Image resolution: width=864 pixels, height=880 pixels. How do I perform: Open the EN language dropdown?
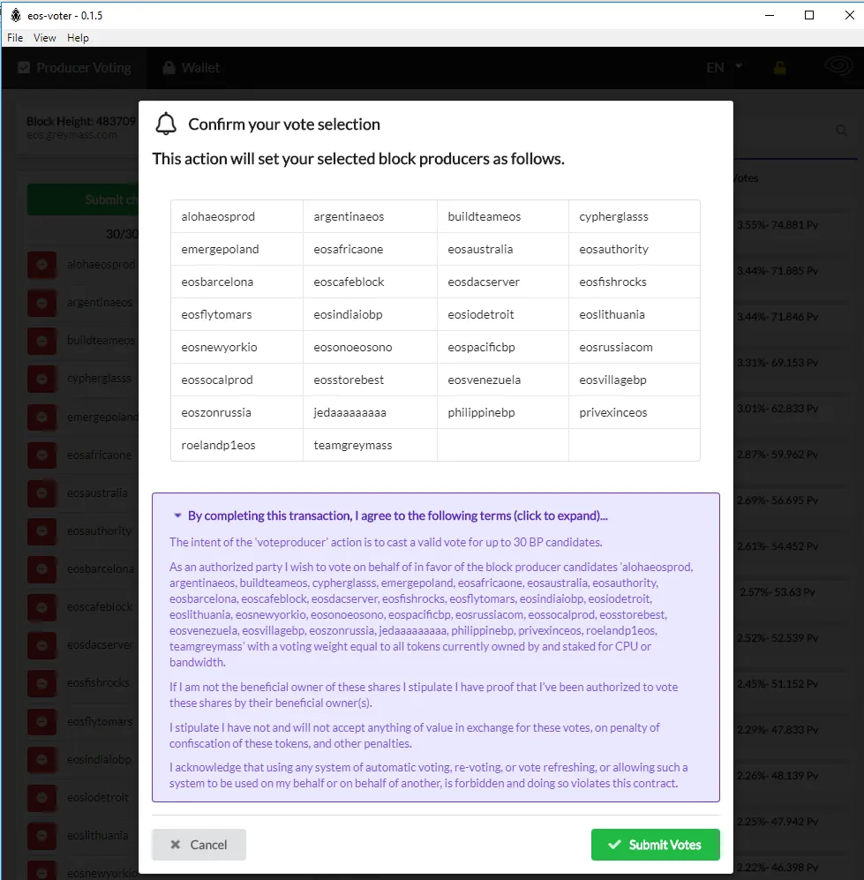725,68
